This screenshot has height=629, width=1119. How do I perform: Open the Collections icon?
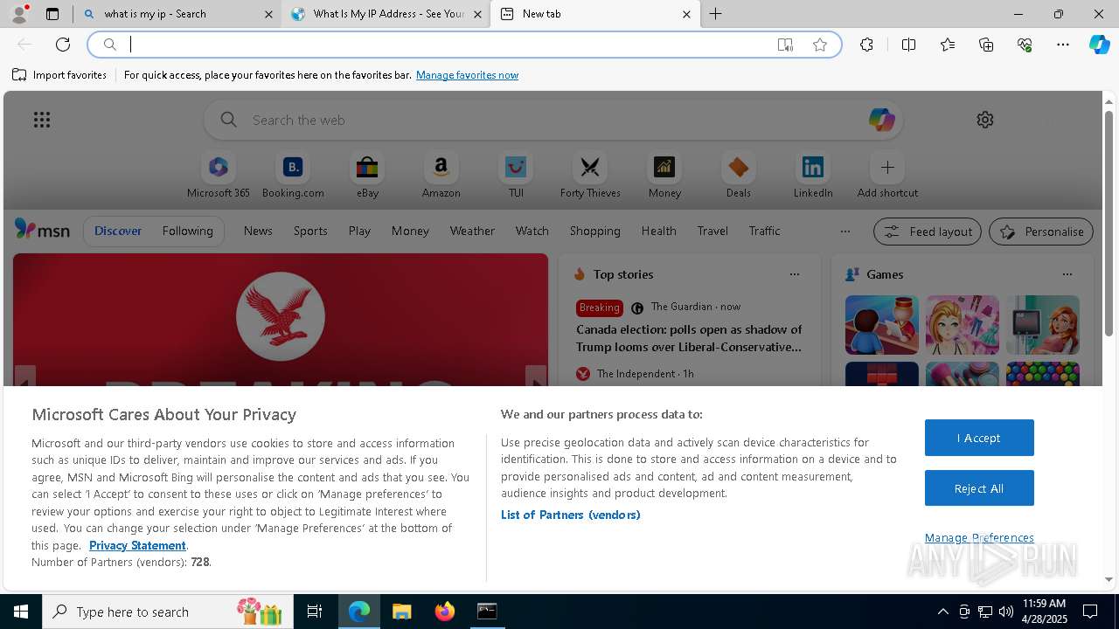coord(986,45)
